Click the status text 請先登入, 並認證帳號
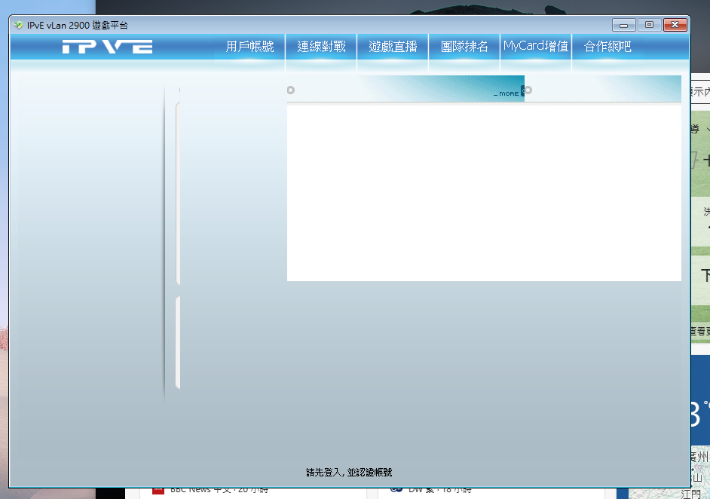This screenshot has height=499, width=710. coord(349,473)
